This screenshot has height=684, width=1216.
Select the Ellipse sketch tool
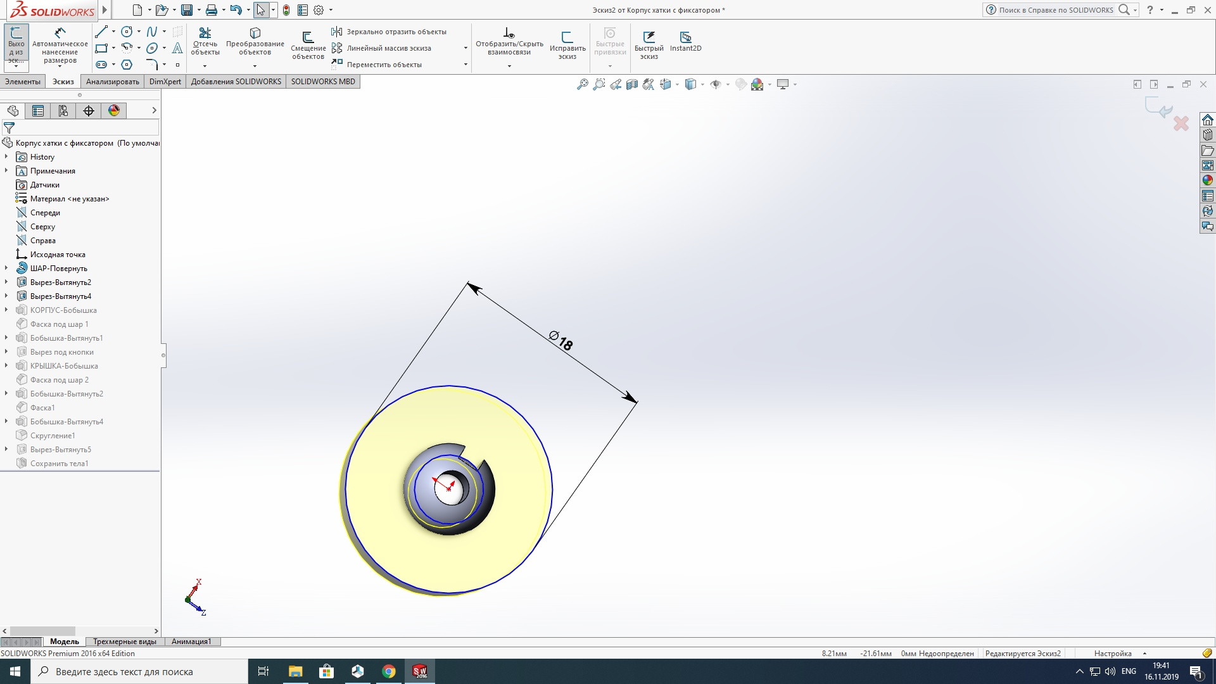(x=152, y=48)
